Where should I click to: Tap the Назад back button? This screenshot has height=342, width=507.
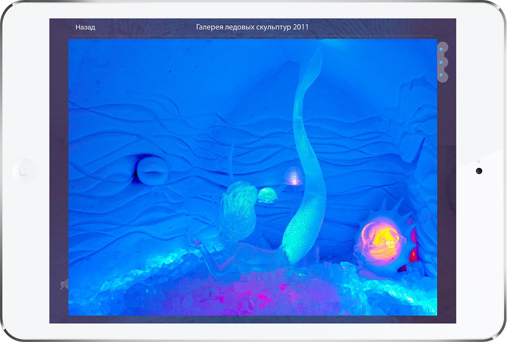[x=85, y=27]
